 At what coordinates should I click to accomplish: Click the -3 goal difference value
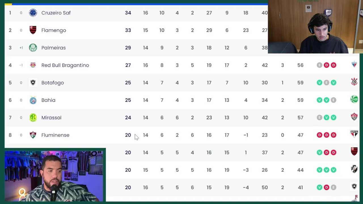tap(246, 170)
